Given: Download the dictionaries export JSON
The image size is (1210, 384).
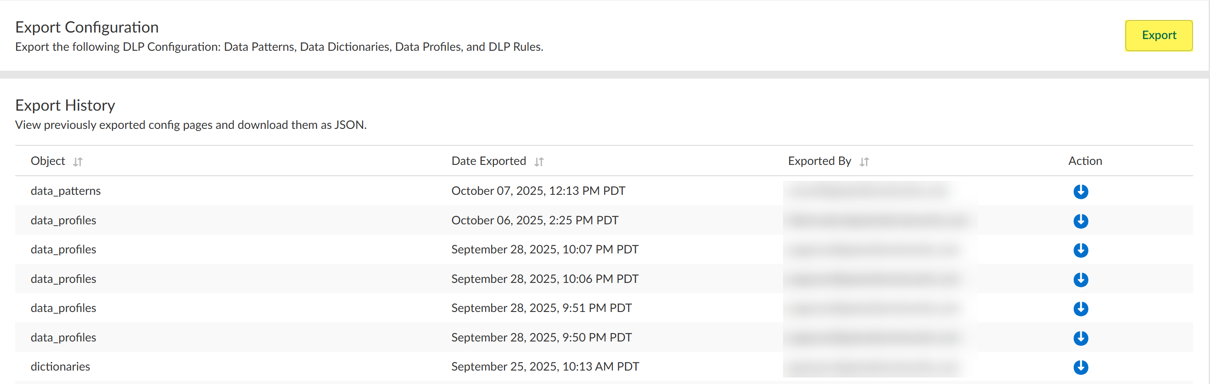Looking at the screenshot, I should click(1081, 367).
